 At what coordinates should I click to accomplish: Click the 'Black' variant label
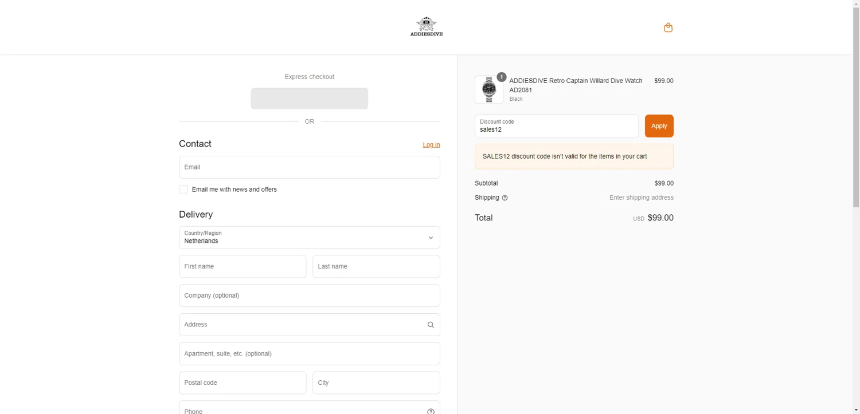(516, 99)
